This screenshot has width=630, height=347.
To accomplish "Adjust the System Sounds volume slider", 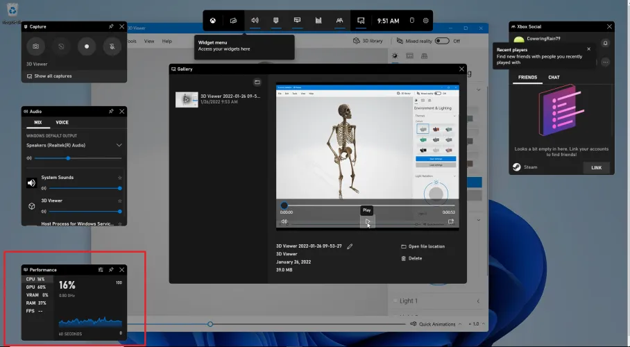I will pos(82,188).
